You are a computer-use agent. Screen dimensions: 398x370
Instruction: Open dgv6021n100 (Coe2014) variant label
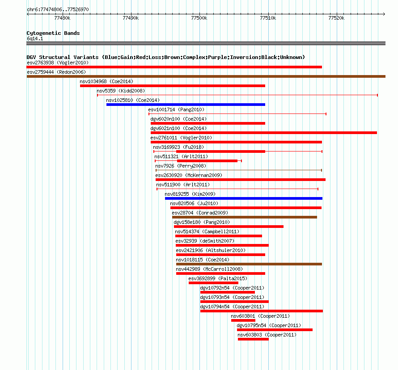coord(178,128)
